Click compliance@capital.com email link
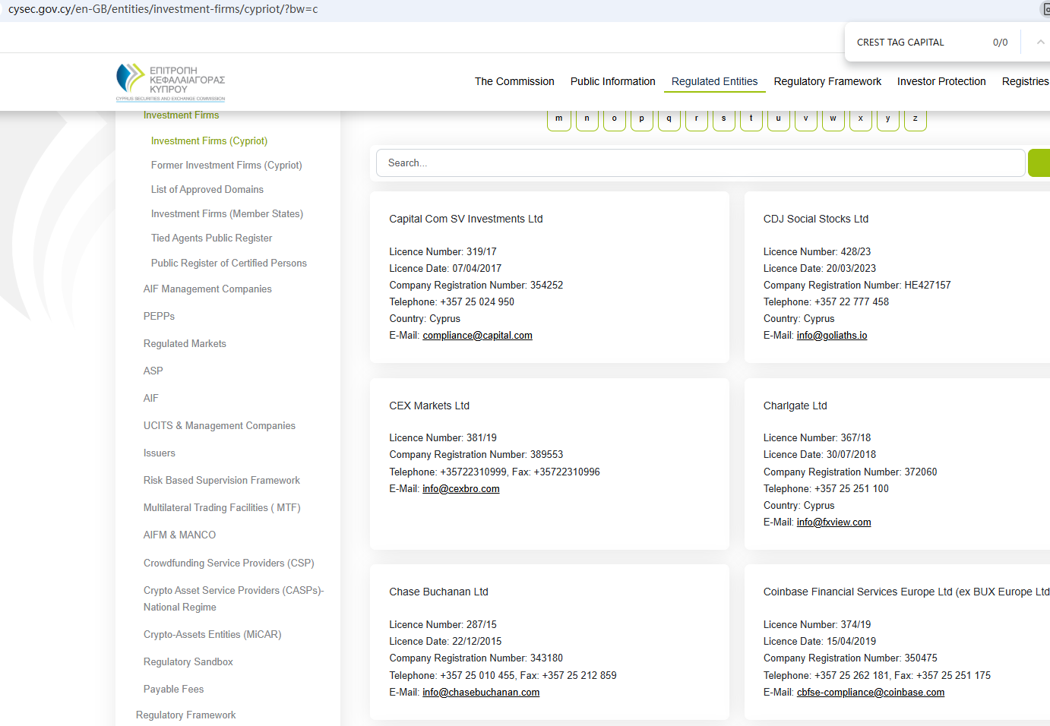The image size is (1050, 726). point(477,336)
